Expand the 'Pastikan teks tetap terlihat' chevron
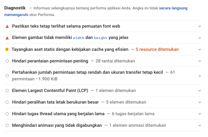The image size is (208, 137). (x=200, y=26)
